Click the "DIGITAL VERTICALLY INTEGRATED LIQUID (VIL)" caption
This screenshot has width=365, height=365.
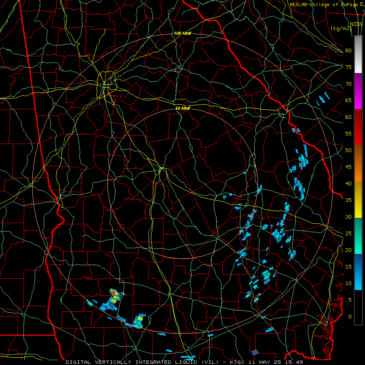[142, 362]
